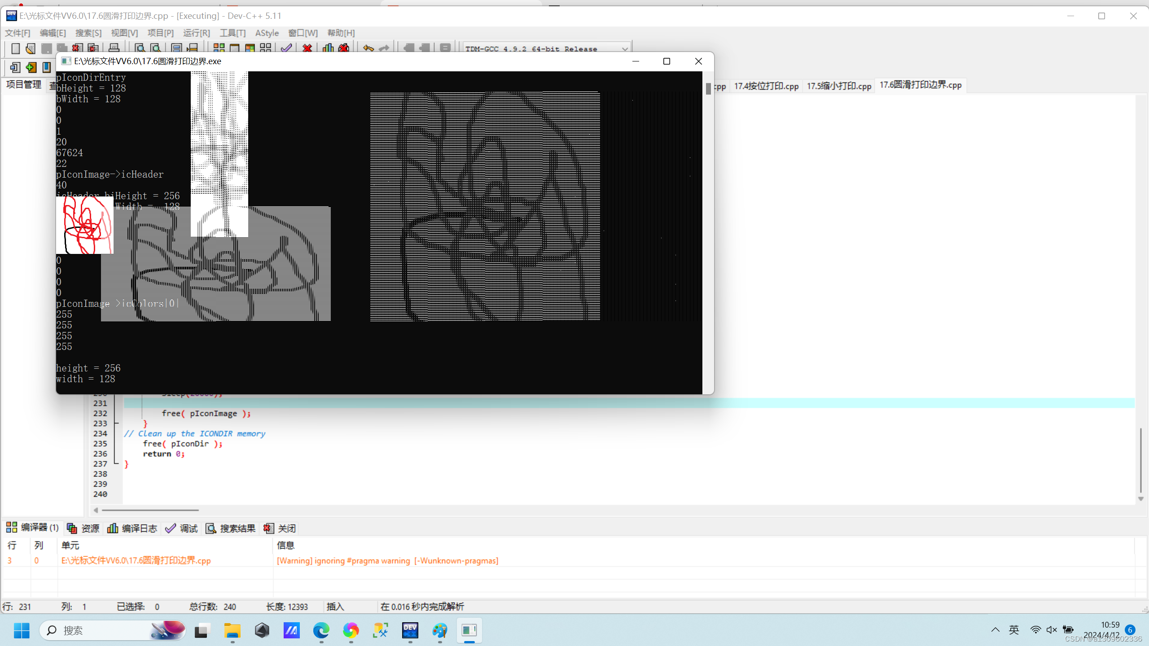Click the New file toolbar icon
This screenshot has width=1149, height=646.
click(15, 48)
